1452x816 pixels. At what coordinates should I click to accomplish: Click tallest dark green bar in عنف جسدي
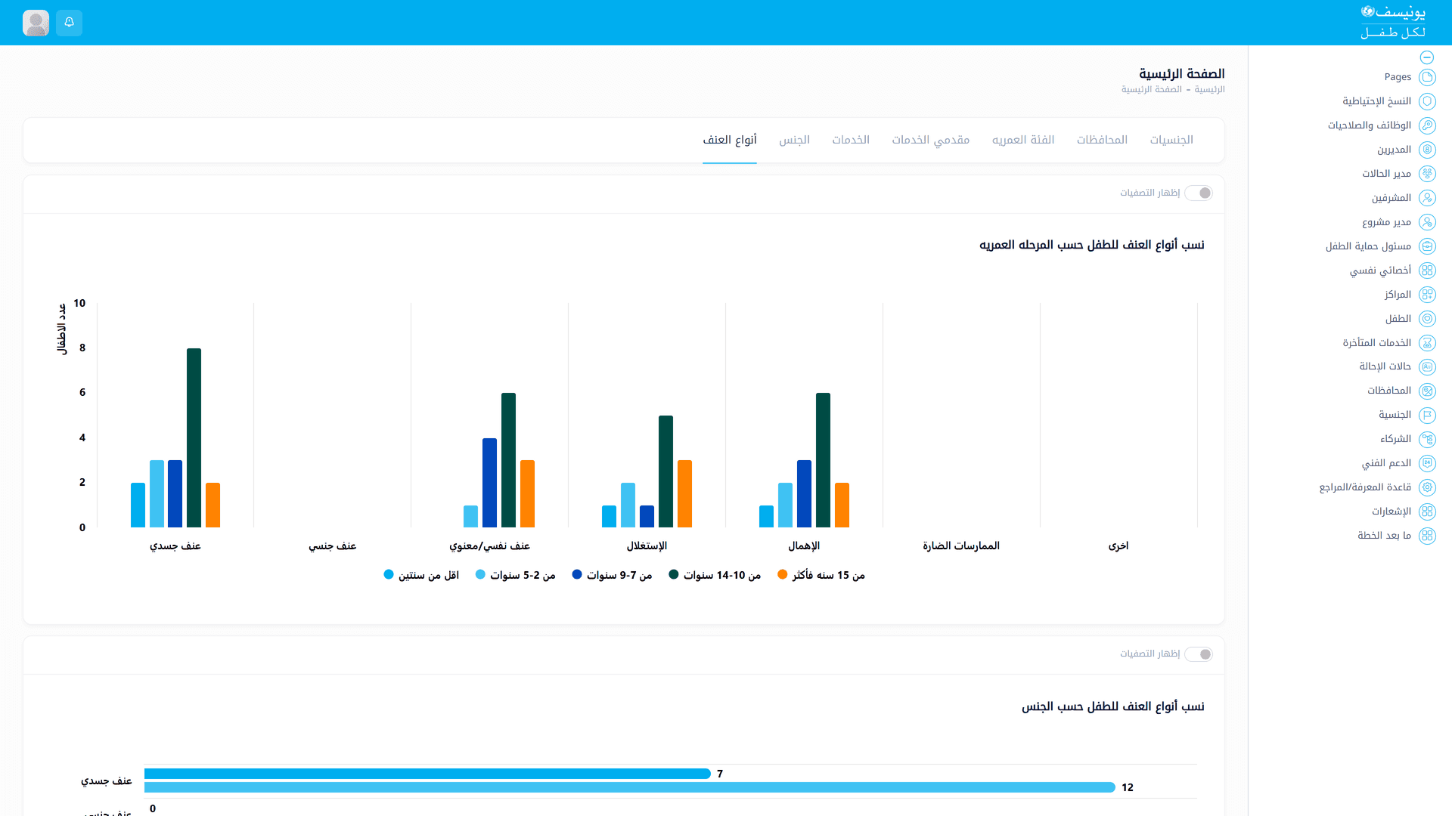point(194,437)
